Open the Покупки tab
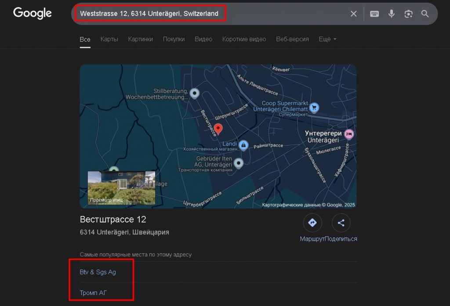 (x=174, y=39)
